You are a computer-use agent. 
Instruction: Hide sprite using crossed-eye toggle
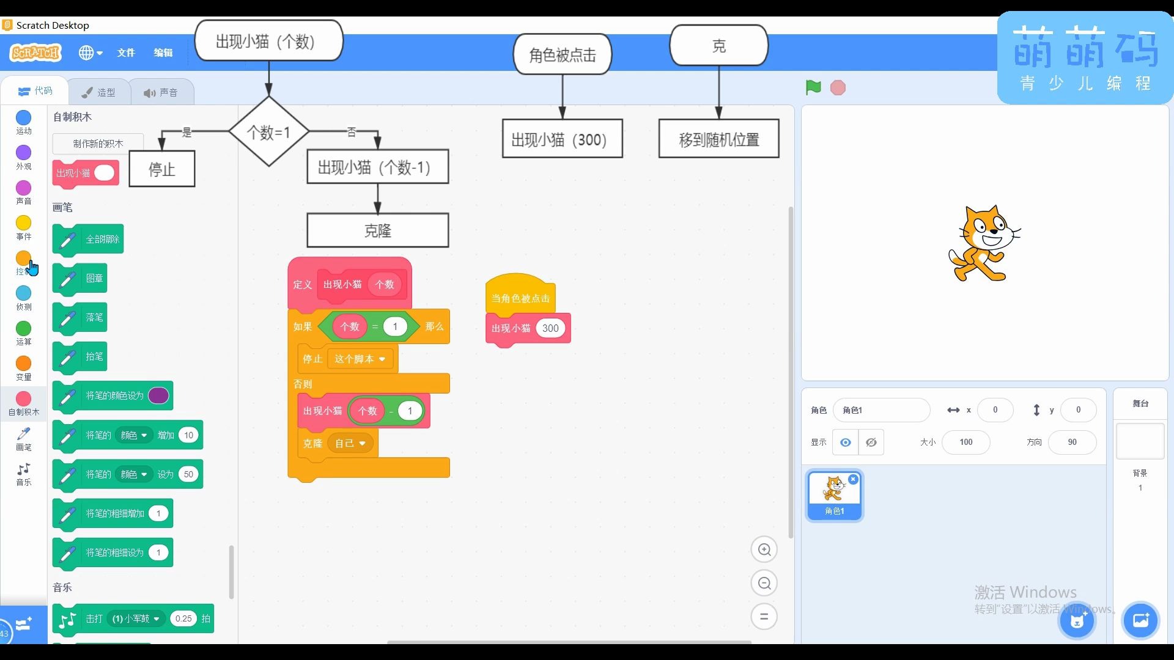pyautogui.click(x=871, y=442)
